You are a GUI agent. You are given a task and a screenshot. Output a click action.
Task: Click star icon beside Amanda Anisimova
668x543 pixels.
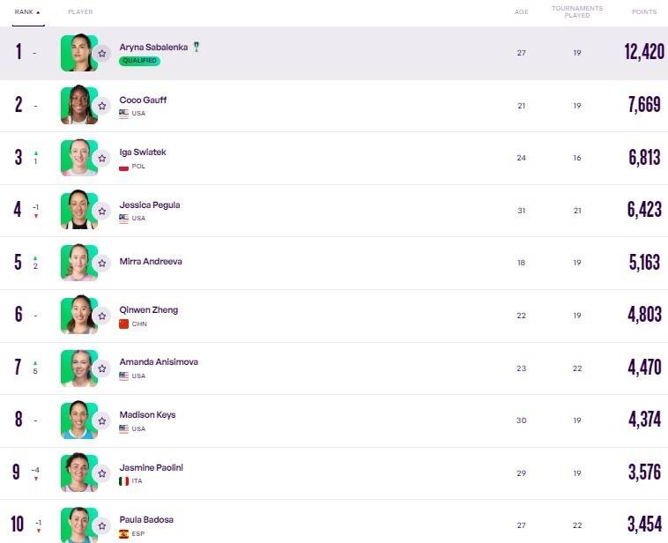click(101, 368)
